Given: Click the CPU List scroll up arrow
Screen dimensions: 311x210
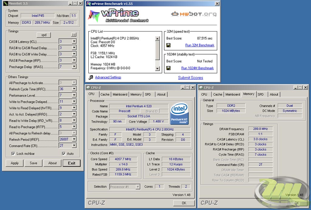Looking at the screenshot, I should click(x=157, y=38).
